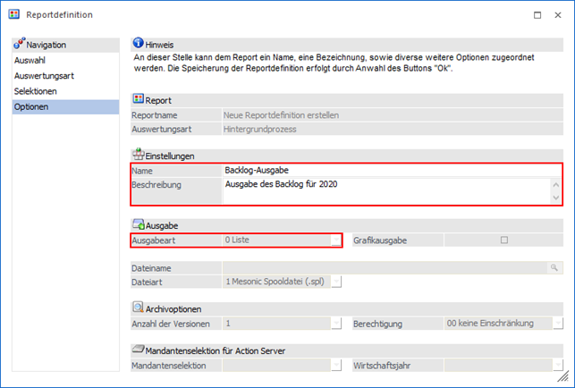The height and width of the screenshot is (388, 575).
Task: Click the Einstellungen section icon
Action: pyautogui.click(x=139, y=156)
